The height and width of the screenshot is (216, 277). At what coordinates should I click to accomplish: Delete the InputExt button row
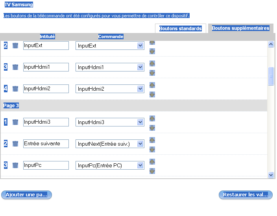pyautogui.click(x=15, y=46)
